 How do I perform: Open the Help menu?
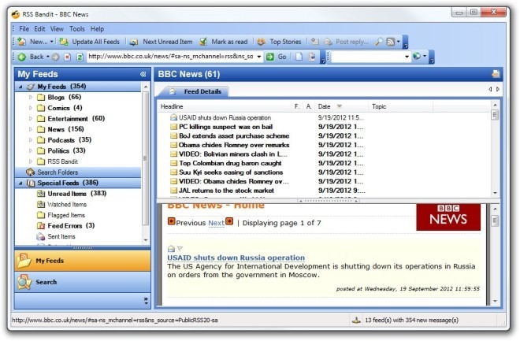click(x=97, y=29)
